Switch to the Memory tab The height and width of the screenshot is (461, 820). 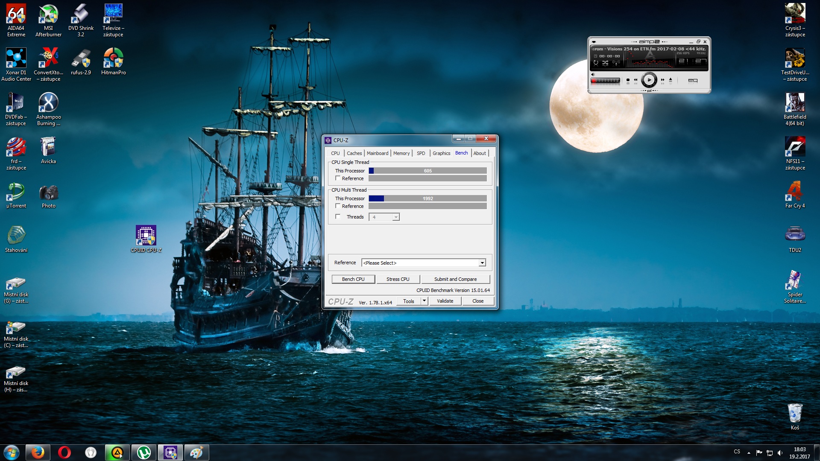(x=401, y=153)
